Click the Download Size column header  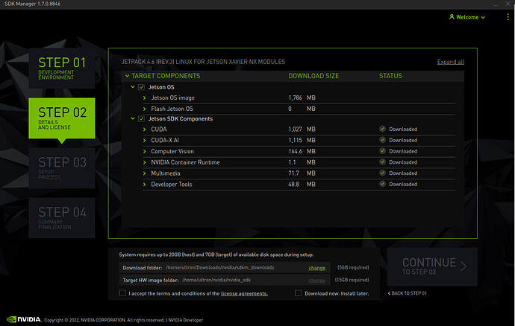pyautogui.click(x=313, y=76)
